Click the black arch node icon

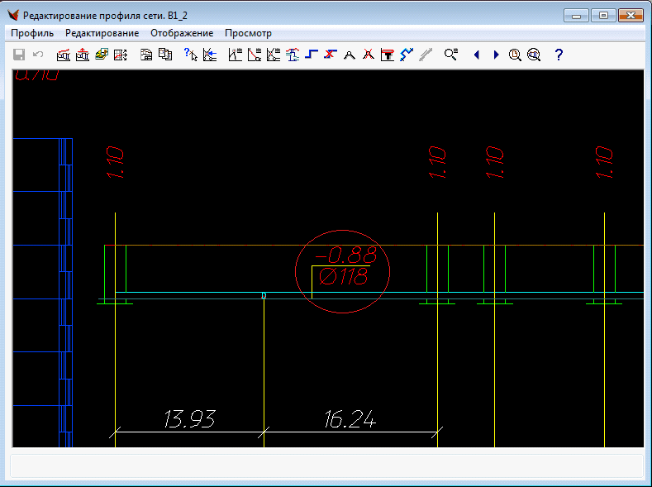point(350,55)
